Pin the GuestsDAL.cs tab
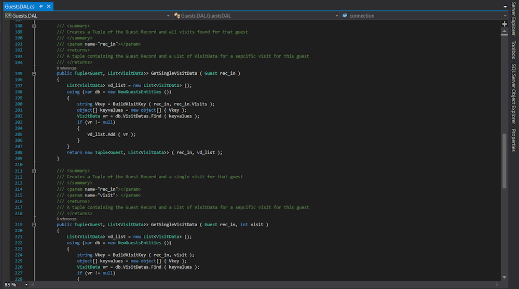This screenshot has width=519, height=289. coord(39,5)
